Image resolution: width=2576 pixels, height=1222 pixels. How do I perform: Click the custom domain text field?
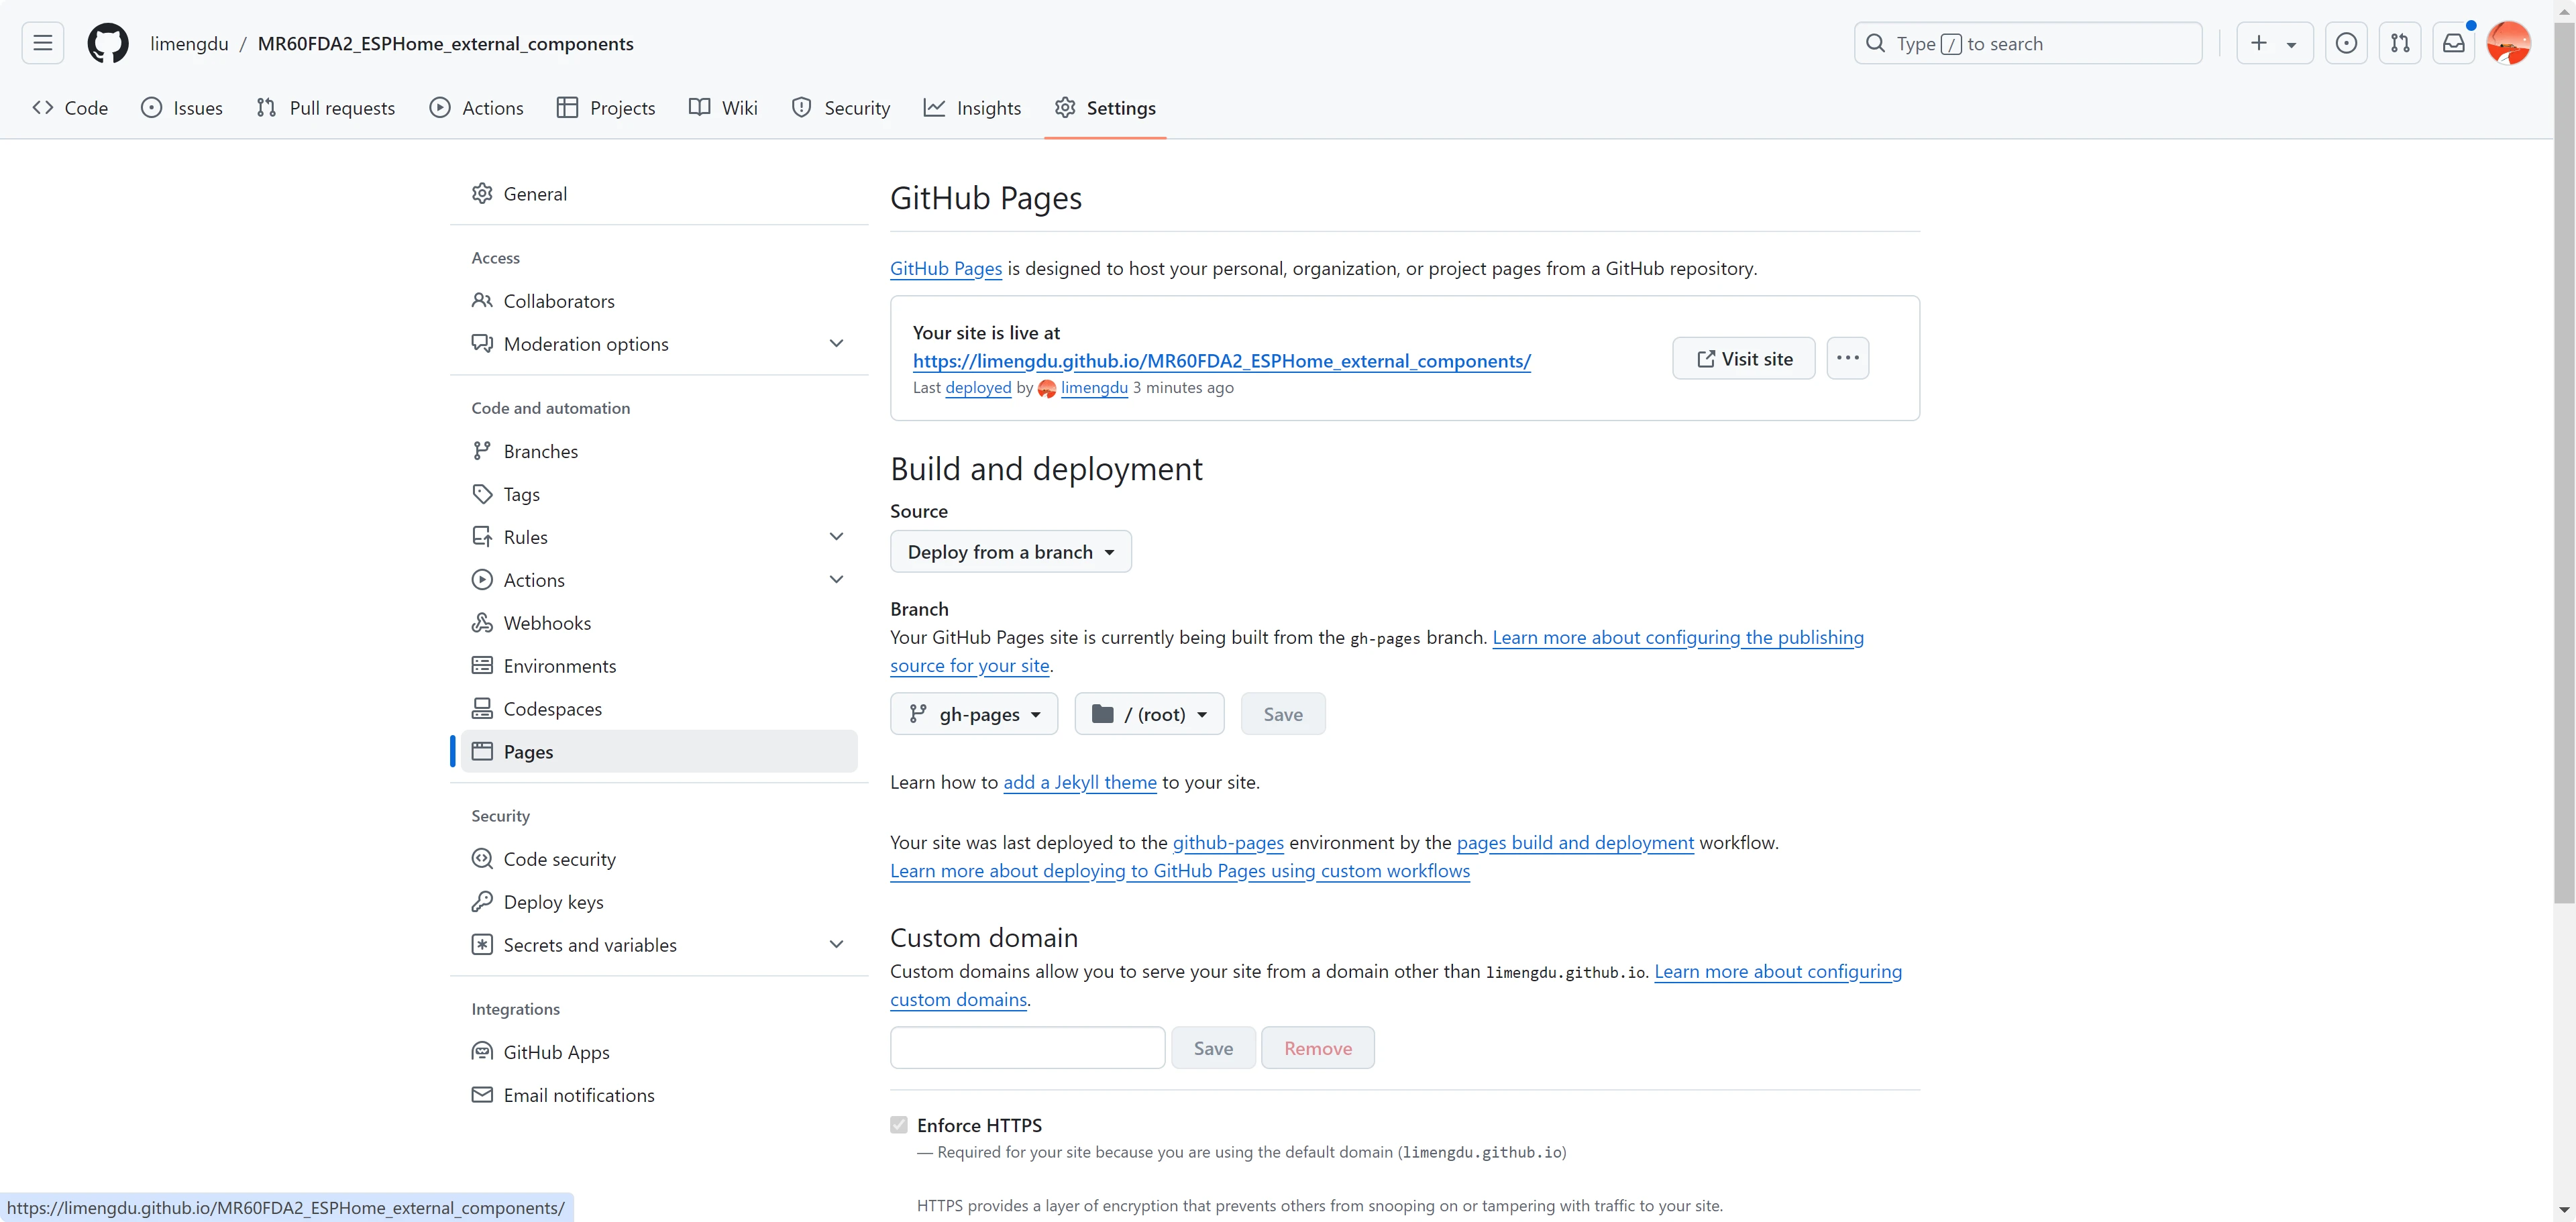coord(1027,1048)
